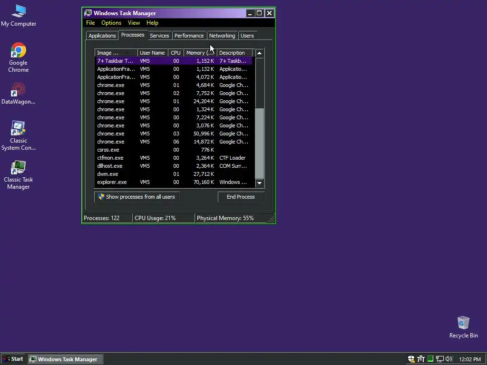Select chrome.exe row using 3,076 K
Screen dimensions: 487x365
coord(174,125)
